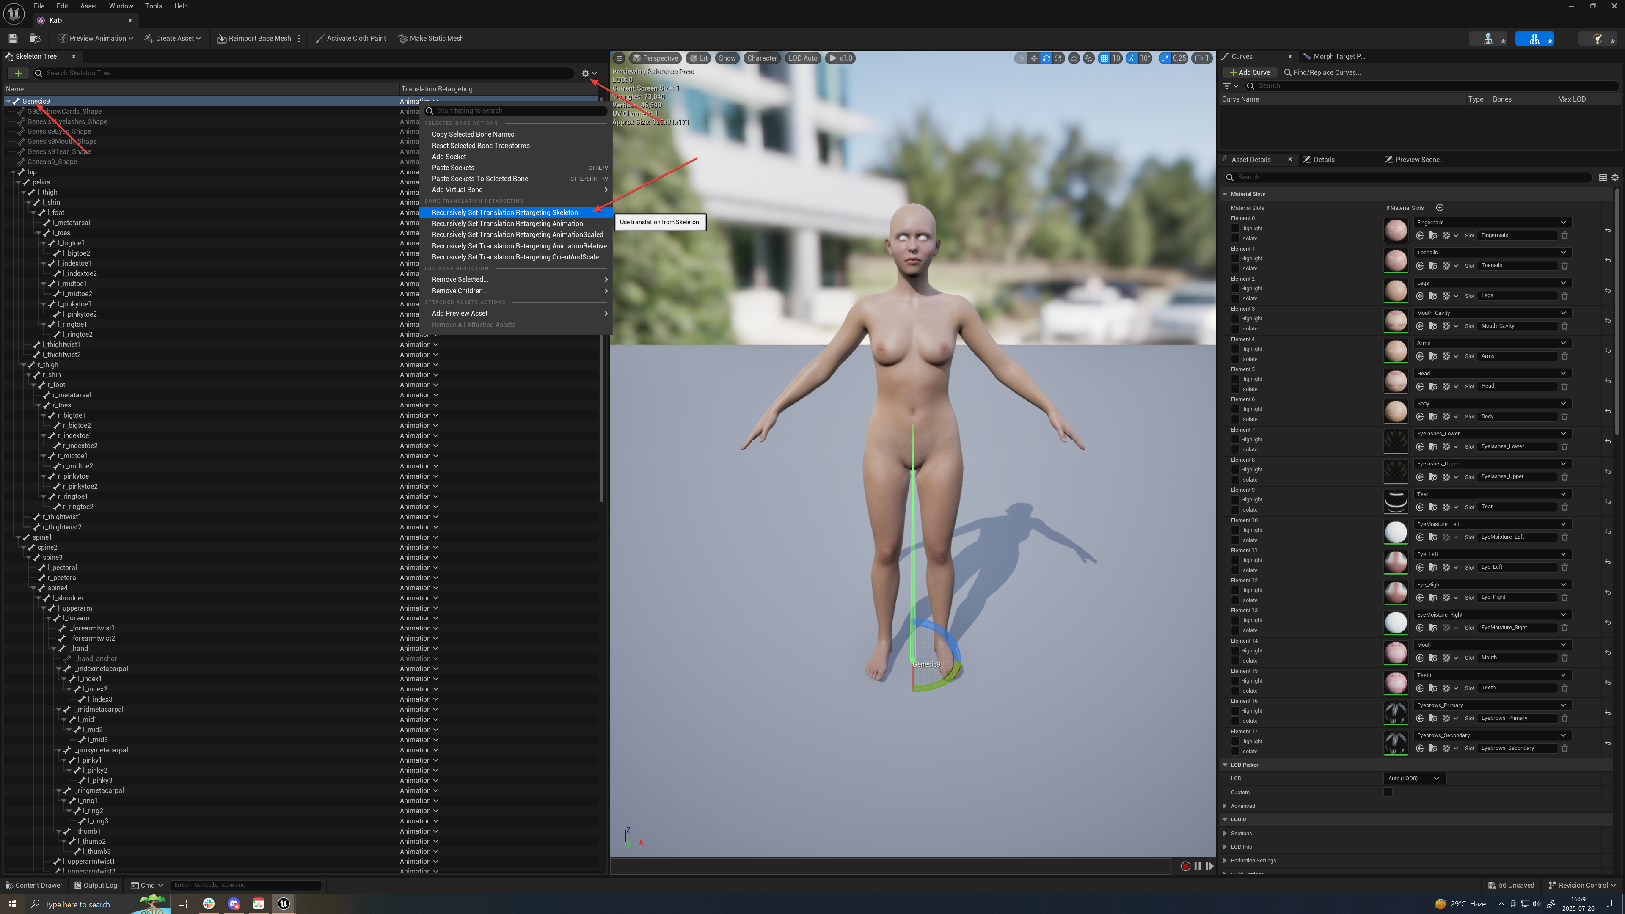Focus the Search Skeleton Tree field
This screenshot has height=914, width=1625.
(x=304, y=73)
